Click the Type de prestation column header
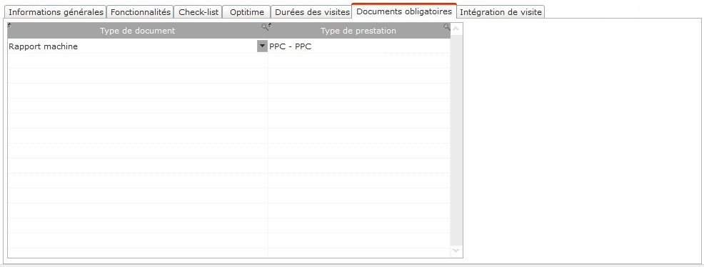 click(x=359, y=31)
